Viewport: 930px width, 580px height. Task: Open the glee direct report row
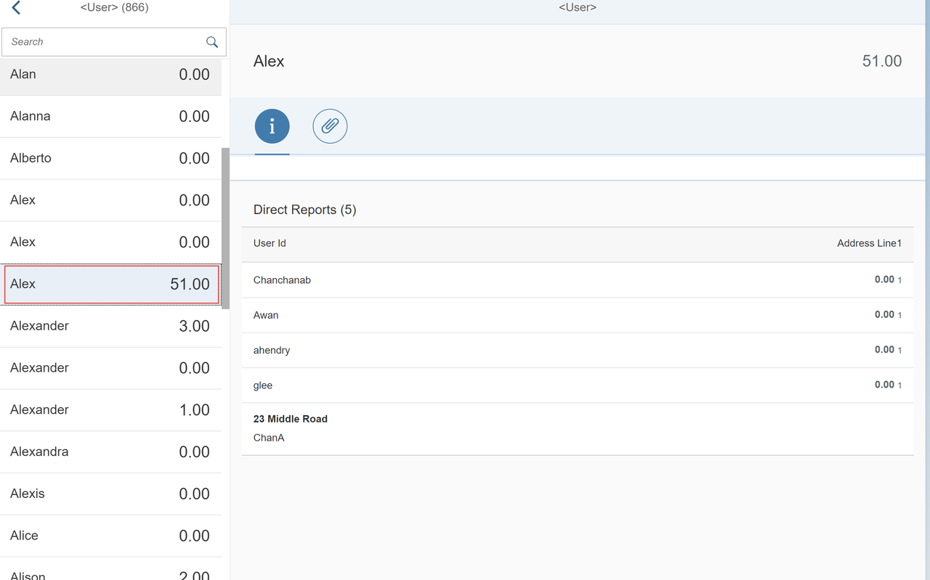tap(578, 385)
